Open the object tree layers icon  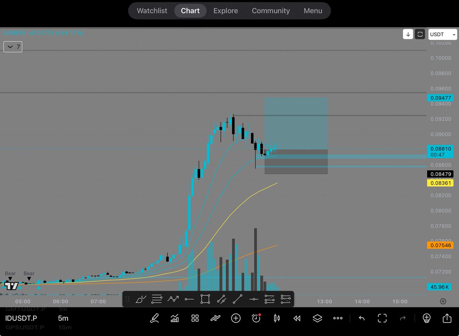(317, 318)
